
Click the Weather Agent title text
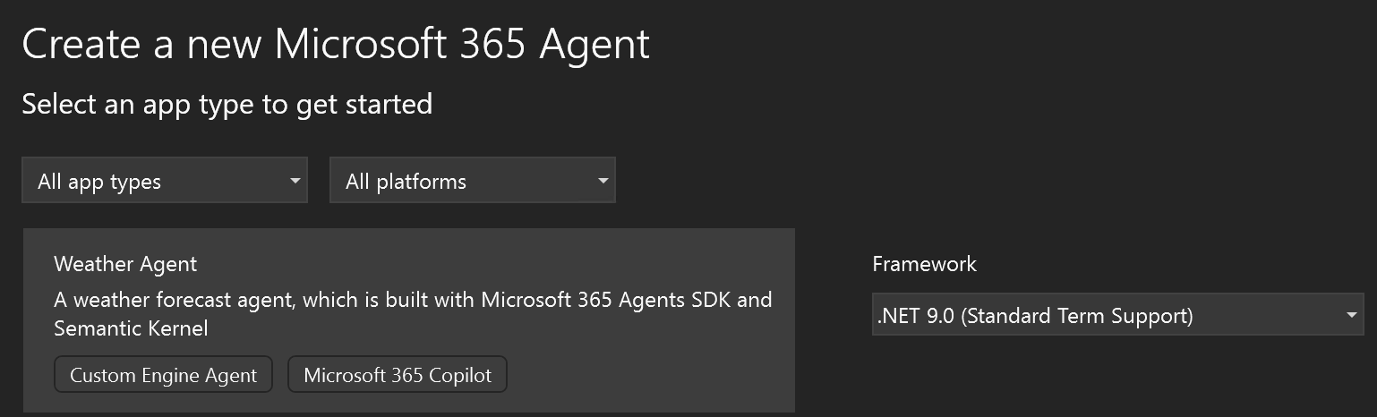125,264
